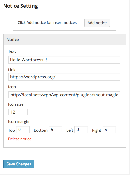Select the wordpress.org link input field
The width and height of the screenshot is (130, 175).
point(64,77)
